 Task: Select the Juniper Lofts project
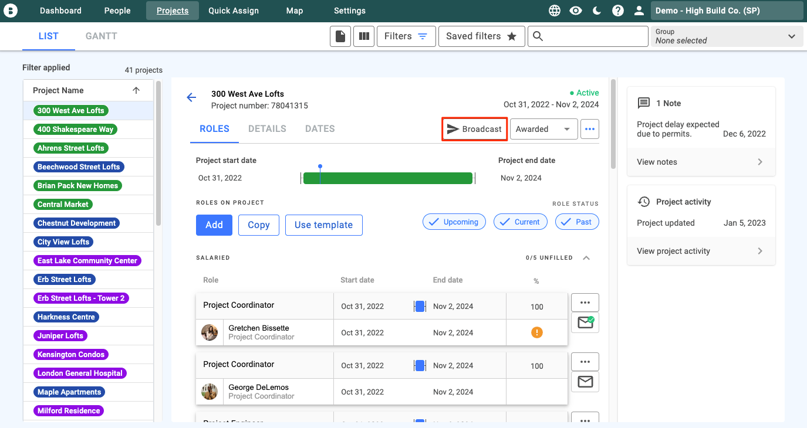click(x=60, y=335)
